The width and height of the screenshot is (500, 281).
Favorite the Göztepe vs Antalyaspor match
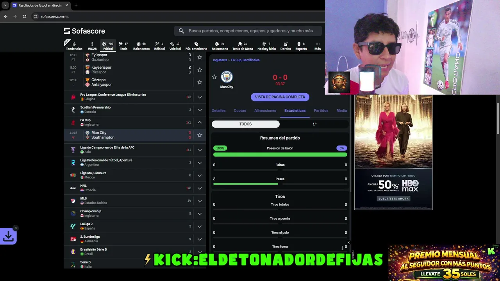click(200, 82)
